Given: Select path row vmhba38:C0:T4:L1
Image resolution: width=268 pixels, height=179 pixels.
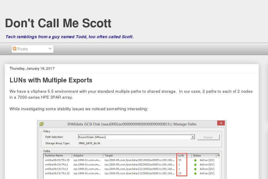Looking at the screenshot, I should [131, 164].
